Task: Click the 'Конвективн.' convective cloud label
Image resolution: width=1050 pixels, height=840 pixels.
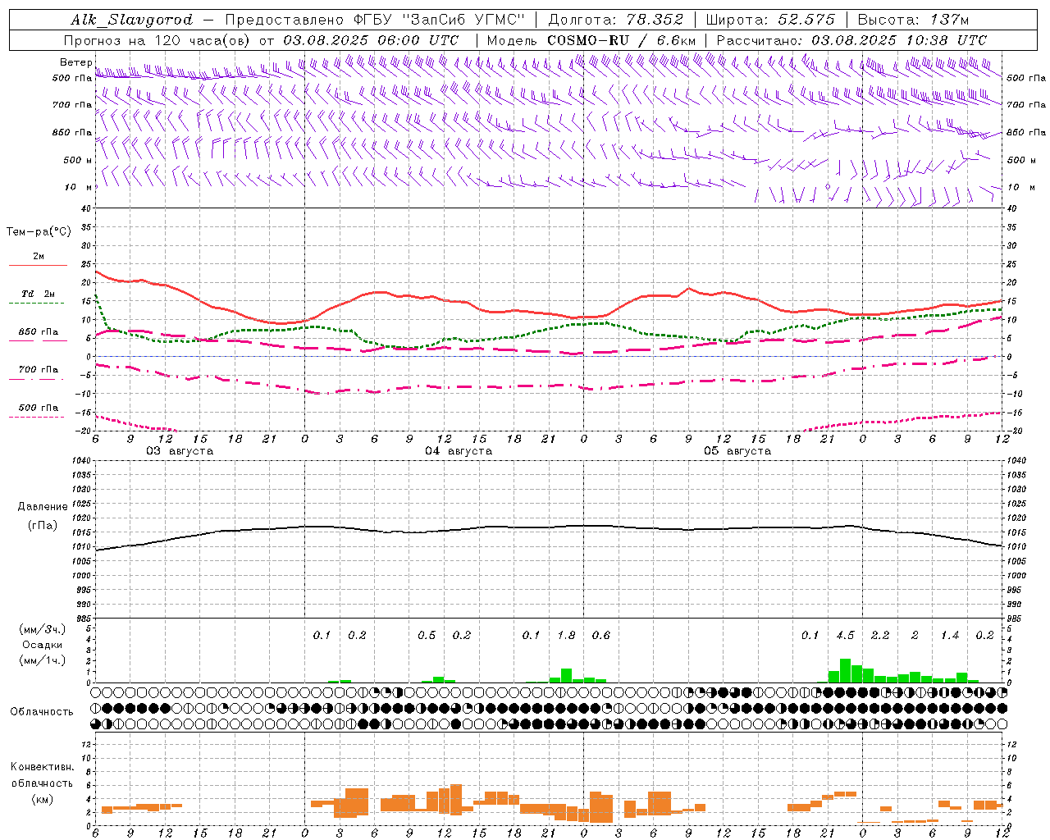Action: pos(43,767)
